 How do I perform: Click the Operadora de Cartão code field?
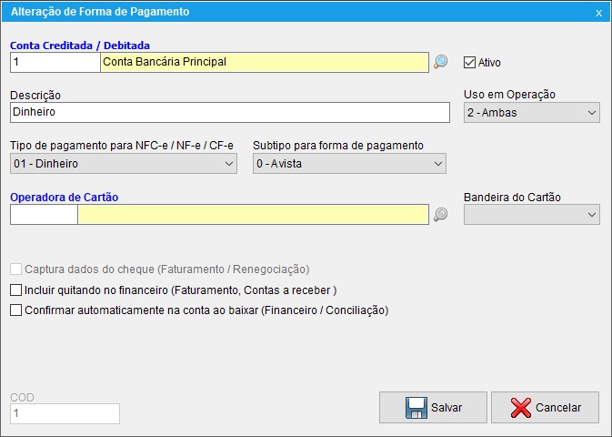click(44, 214)
